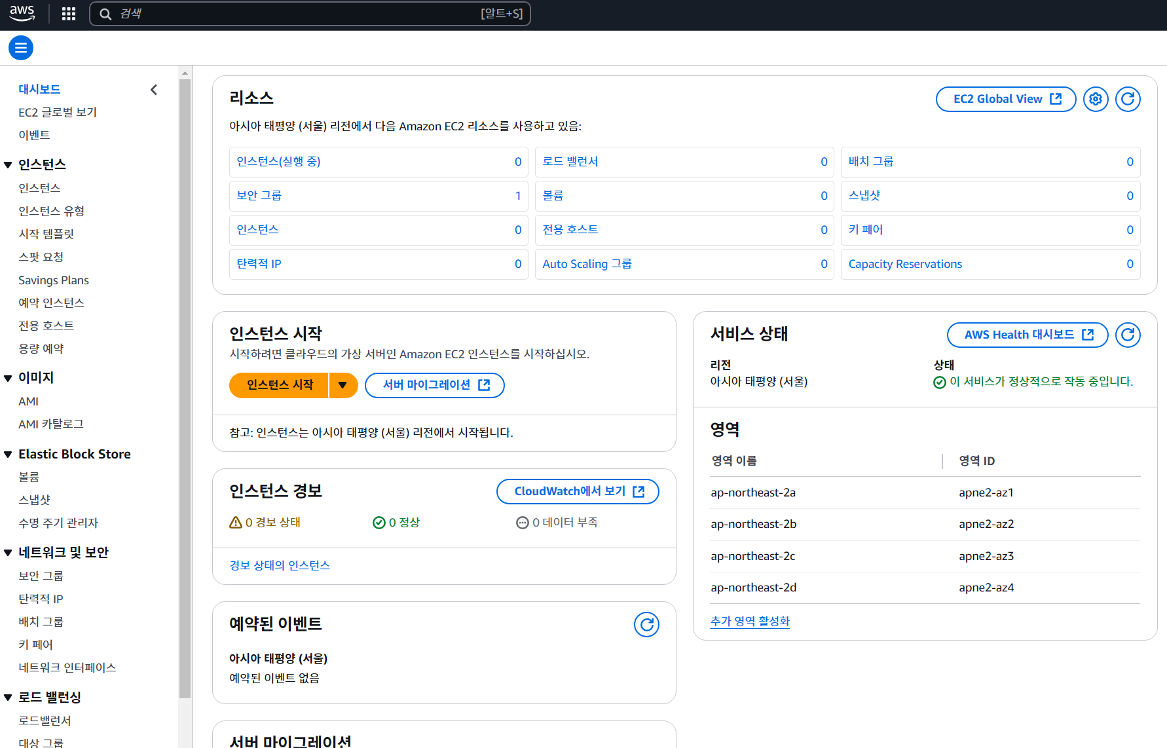Focus the 검색 search field
The height and width of the screenshot is (748, 1167).
coord(310,14)
